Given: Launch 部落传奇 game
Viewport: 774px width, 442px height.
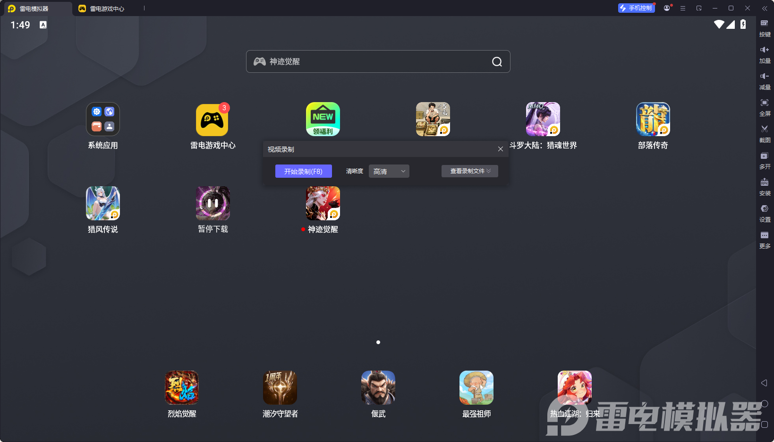Looking at the screenshot, I should [653, 119].
